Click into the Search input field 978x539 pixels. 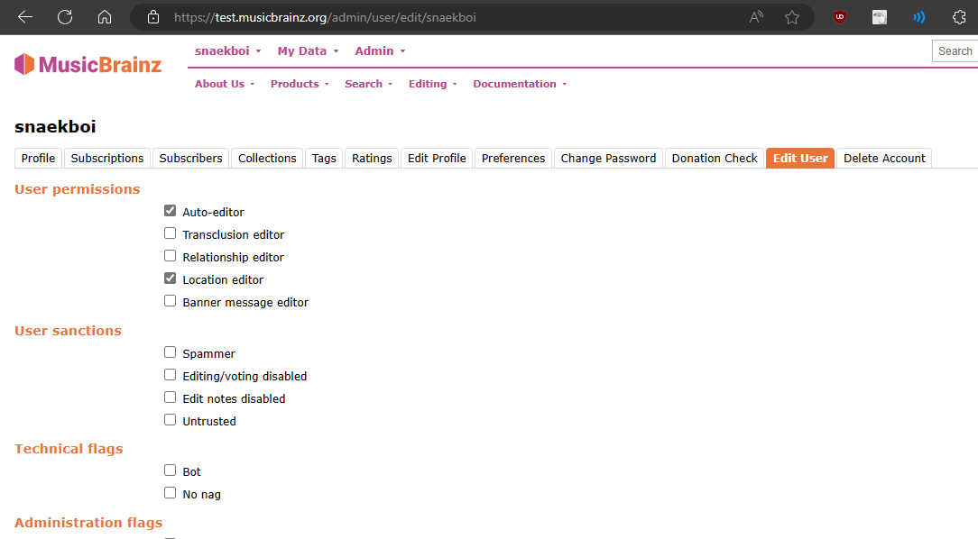point(955,51)
